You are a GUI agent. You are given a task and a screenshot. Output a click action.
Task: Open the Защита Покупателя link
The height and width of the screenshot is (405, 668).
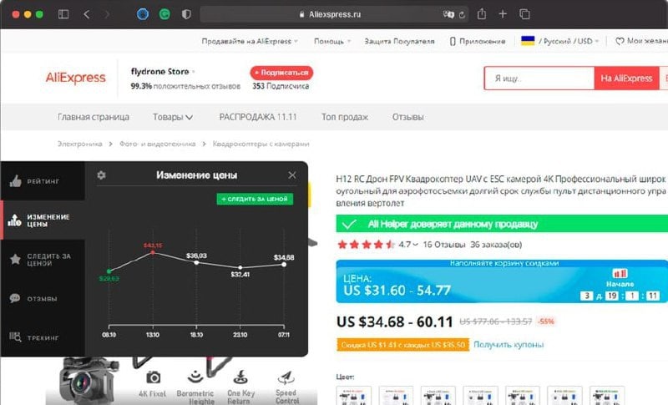click(x=399, y=41)
